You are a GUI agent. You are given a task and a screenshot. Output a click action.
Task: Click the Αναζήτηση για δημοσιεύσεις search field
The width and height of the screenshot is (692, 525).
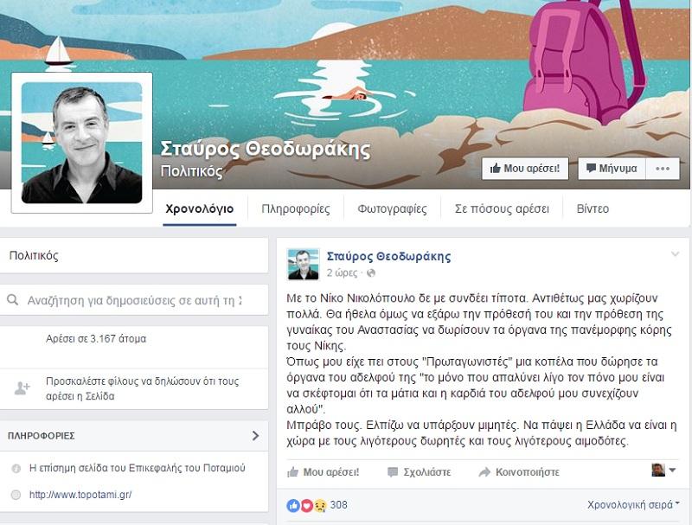pyautogui.click(x=134, y=300)
